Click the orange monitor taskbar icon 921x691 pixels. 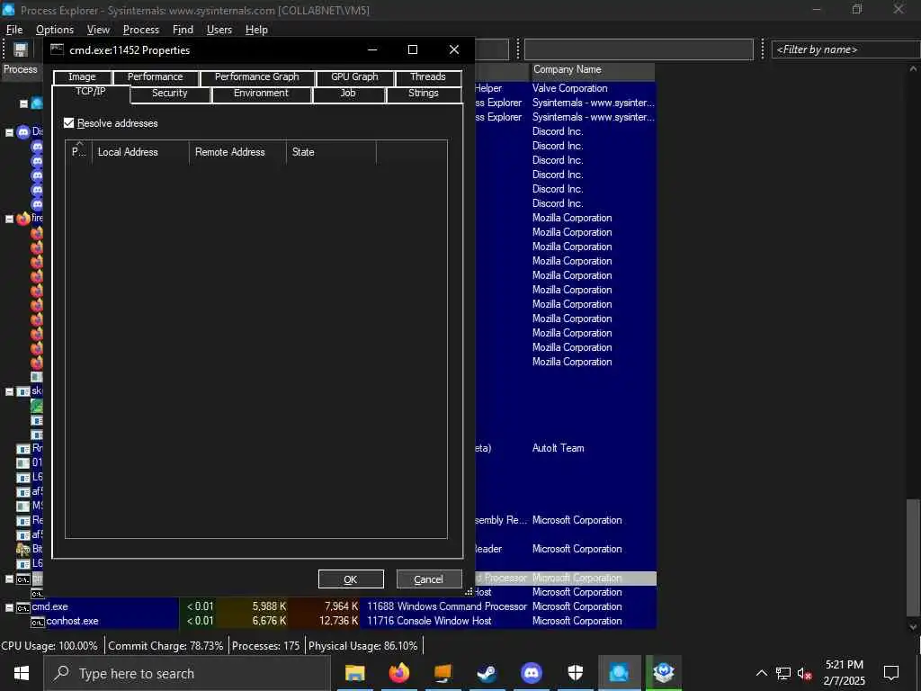coord(443,673)
